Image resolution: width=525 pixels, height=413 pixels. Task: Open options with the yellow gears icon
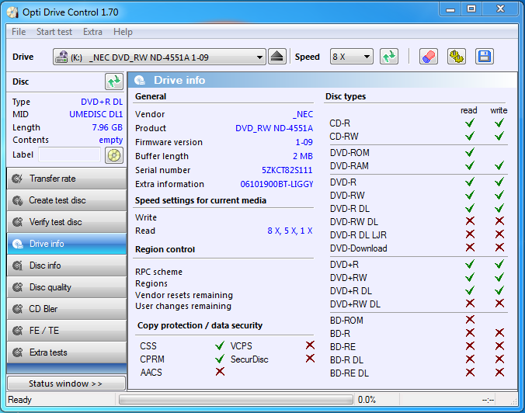(457, 57)
